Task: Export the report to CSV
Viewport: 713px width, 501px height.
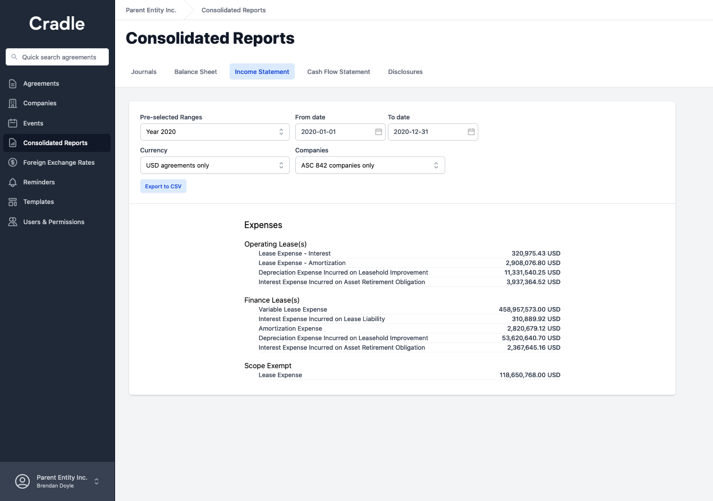Action: 163,186
